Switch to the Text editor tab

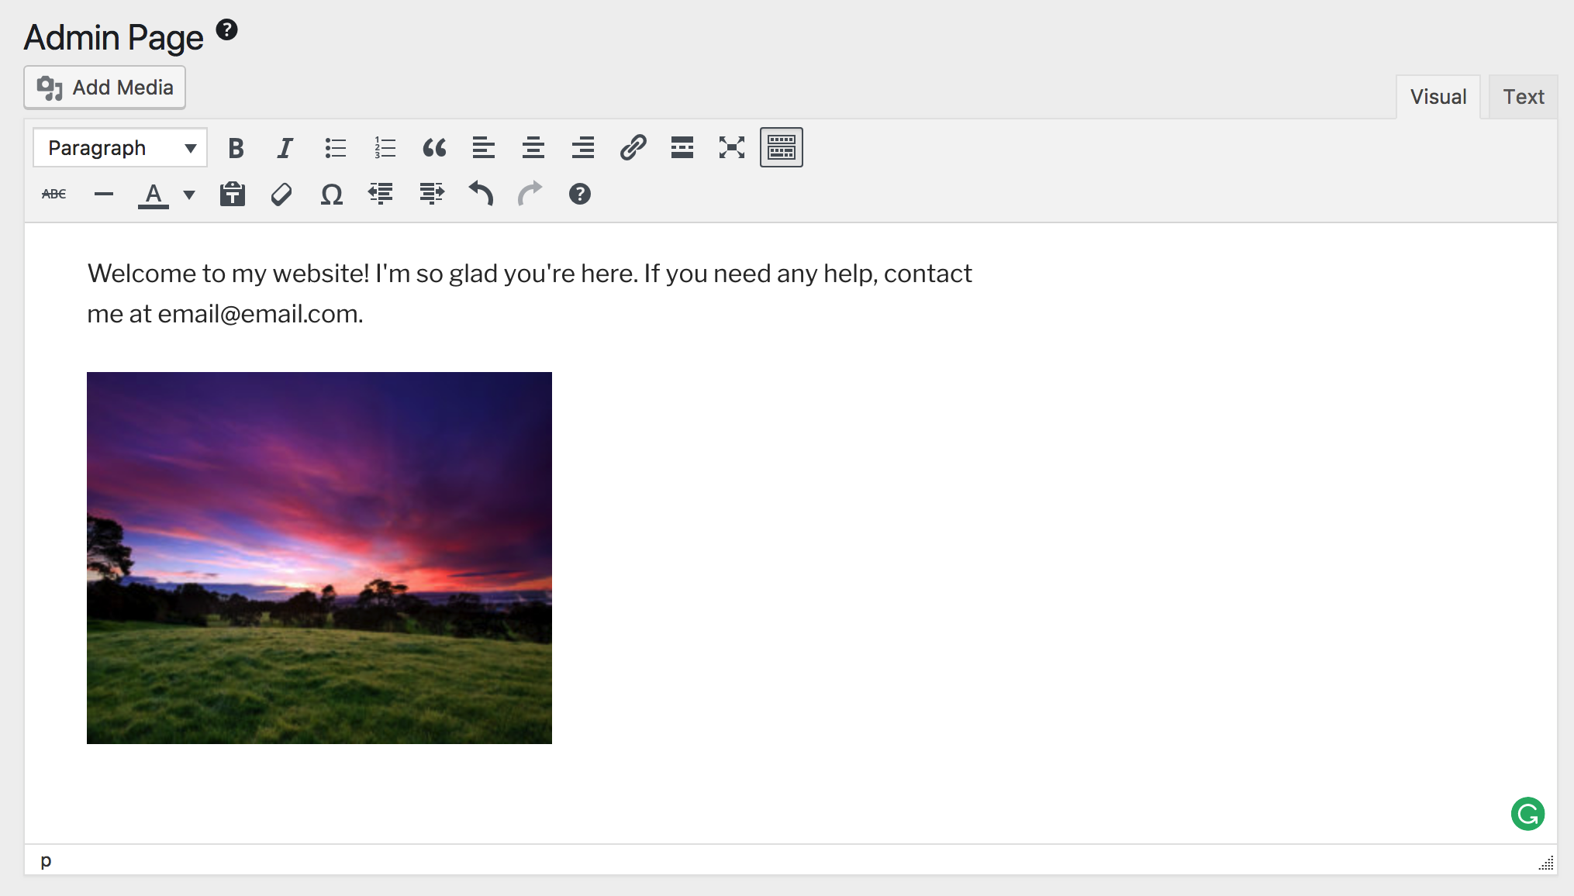coord(1523,97)
